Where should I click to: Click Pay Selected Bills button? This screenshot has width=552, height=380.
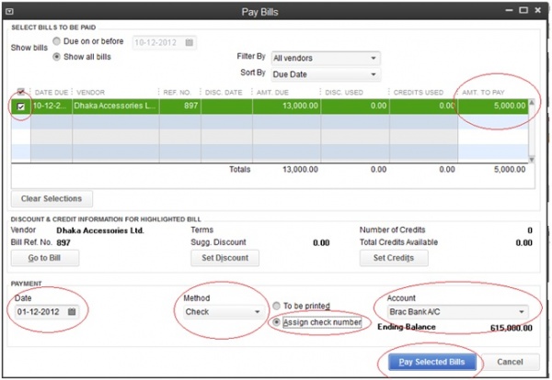click(x=432, y=362)
